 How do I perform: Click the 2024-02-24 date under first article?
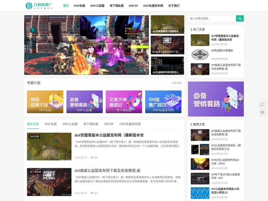[81, 157]
